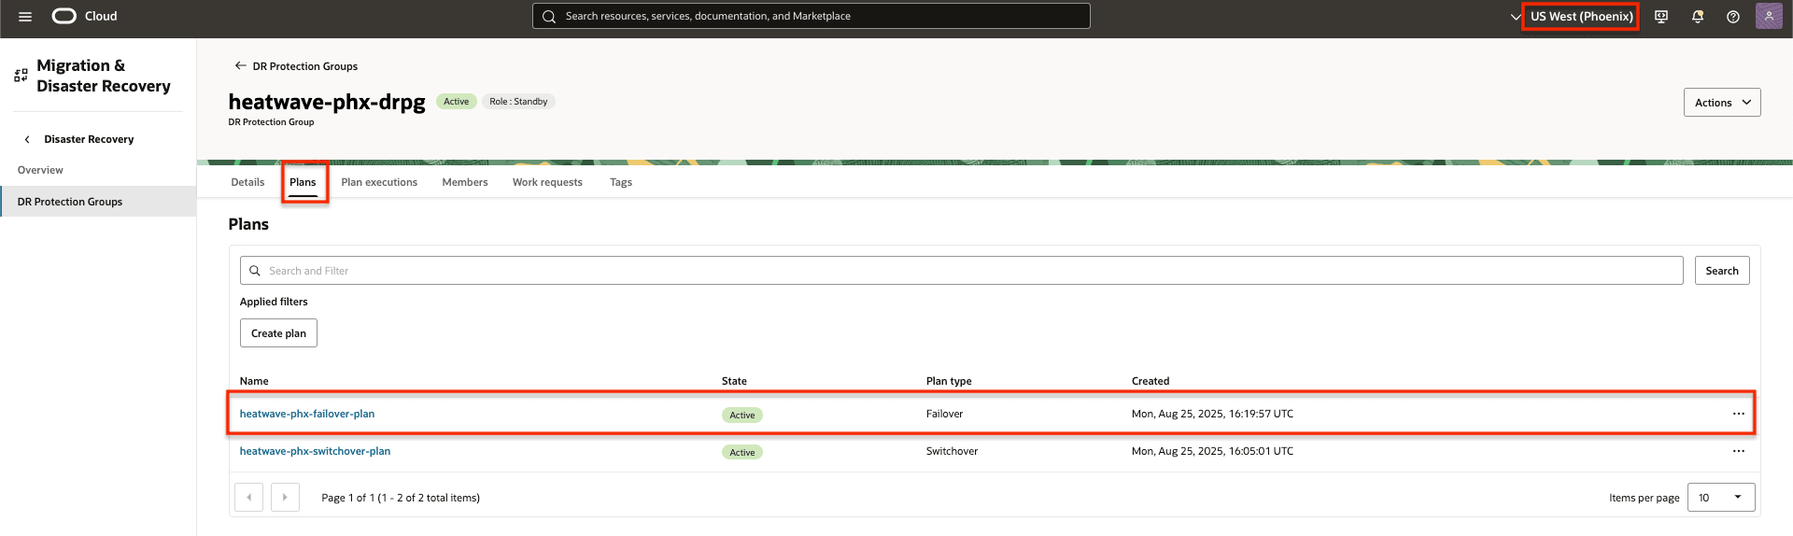Open the US West (Phoenix) region selector
1793x536 pixels.
(x=1581, y=17)
